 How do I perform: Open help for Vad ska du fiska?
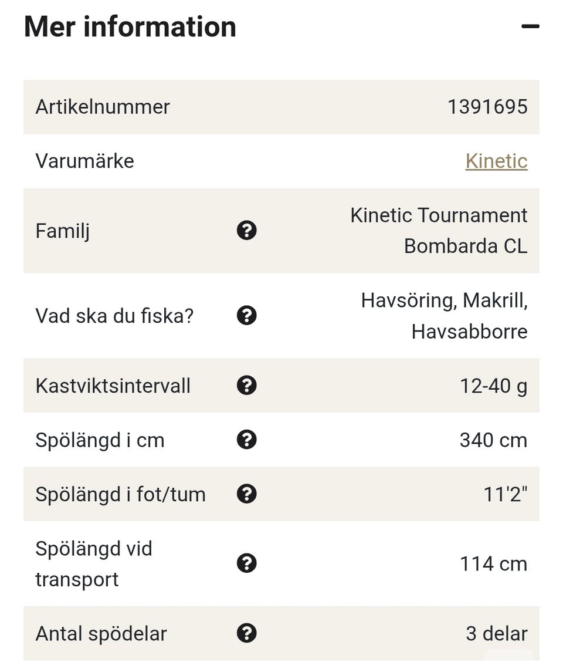tap(247, 316)
